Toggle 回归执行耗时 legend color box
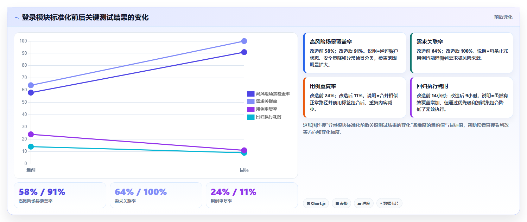 coord(250,117)
